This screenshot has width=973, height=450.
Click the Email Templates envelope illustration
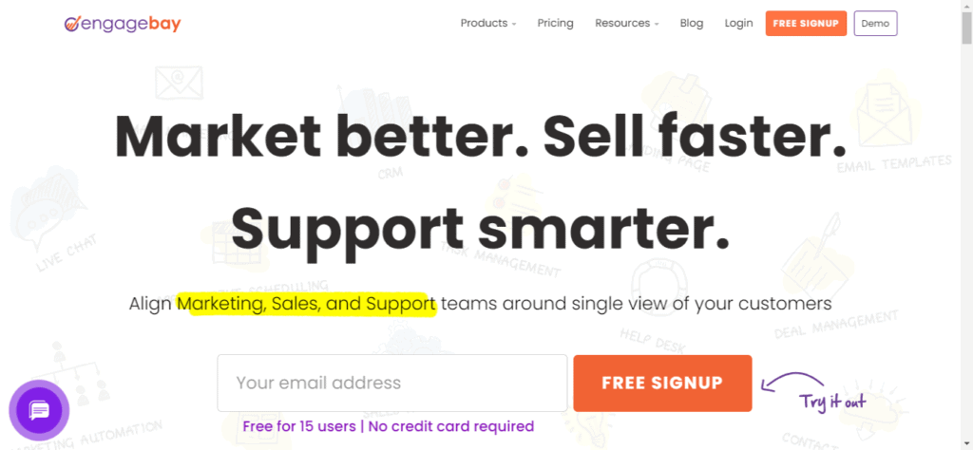click(x=887, y=116)
